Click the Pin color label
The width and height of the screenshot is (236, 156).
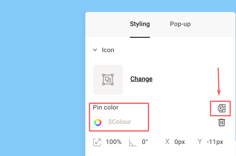(106, 107)
